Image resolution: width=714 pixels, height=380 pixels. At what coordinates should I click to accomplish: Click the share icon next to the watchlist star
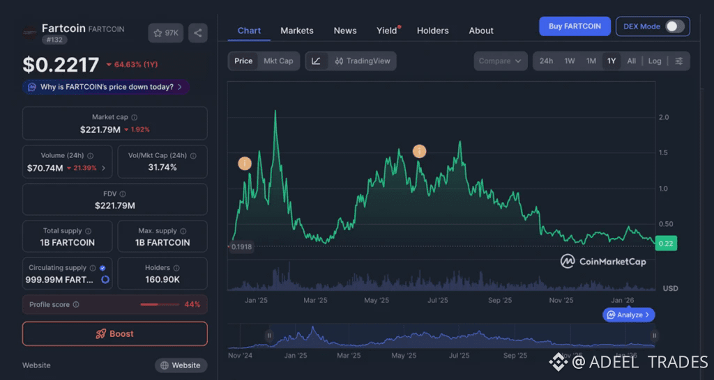point(198,33)
